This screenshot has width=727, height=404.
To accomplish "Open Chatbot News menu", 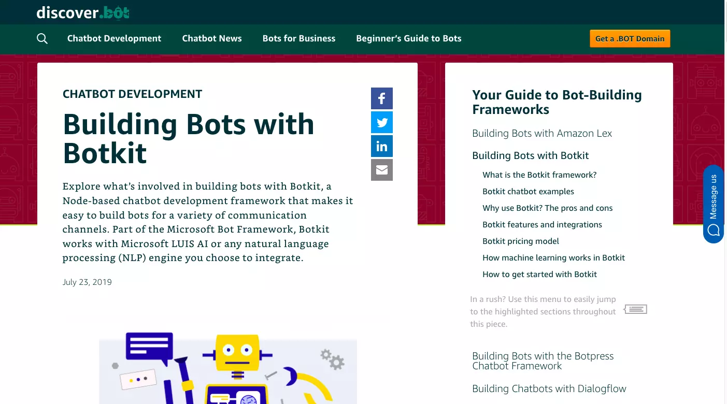I will point(212,38).
